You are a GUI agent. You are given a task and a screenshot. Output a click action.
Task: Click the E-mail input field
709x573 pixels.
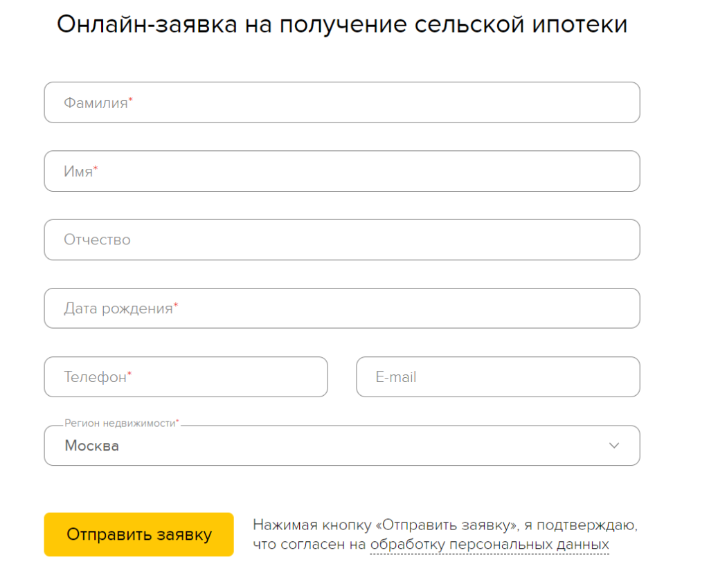tap(498, 377)
